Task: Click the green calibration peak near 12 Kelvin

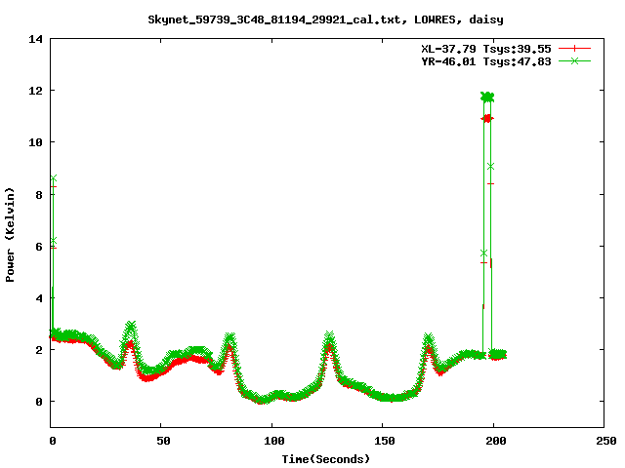Action: [487, 97]
